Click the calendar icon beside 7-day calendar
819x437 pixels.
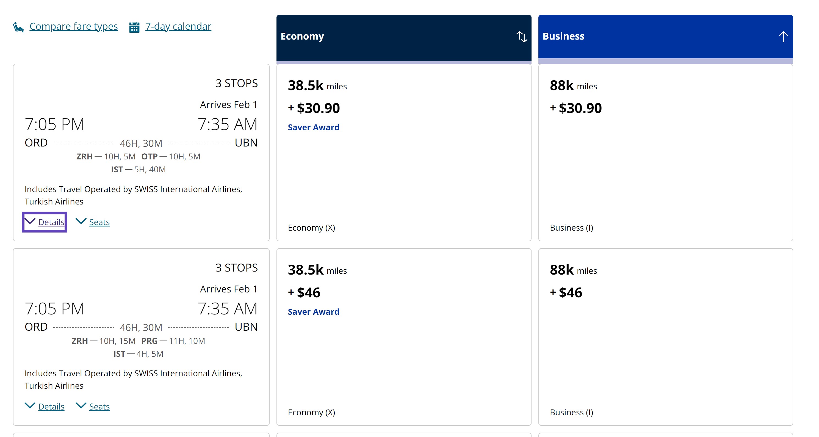[x=134, y=27]
